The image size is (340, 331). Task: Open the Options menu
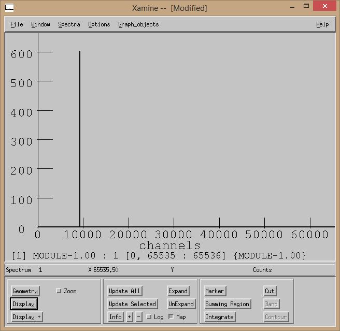pyautogui.click(x=99, y=24)
